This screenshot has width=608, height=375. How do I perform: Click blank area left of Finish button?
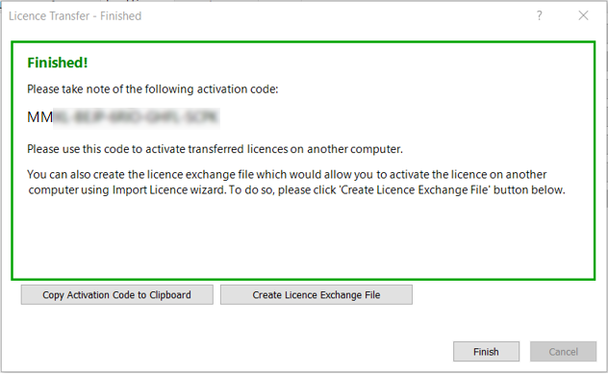point(233,351)
